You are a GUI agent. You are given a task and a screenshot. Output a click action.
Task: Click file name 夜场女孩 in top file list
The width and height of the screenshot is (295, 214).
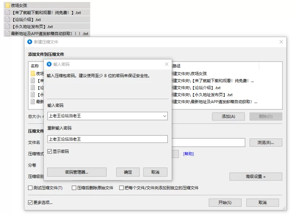[x=19, y=6]
